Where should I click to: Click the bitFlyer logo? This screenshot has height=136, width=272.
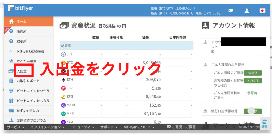coord(20,8)
